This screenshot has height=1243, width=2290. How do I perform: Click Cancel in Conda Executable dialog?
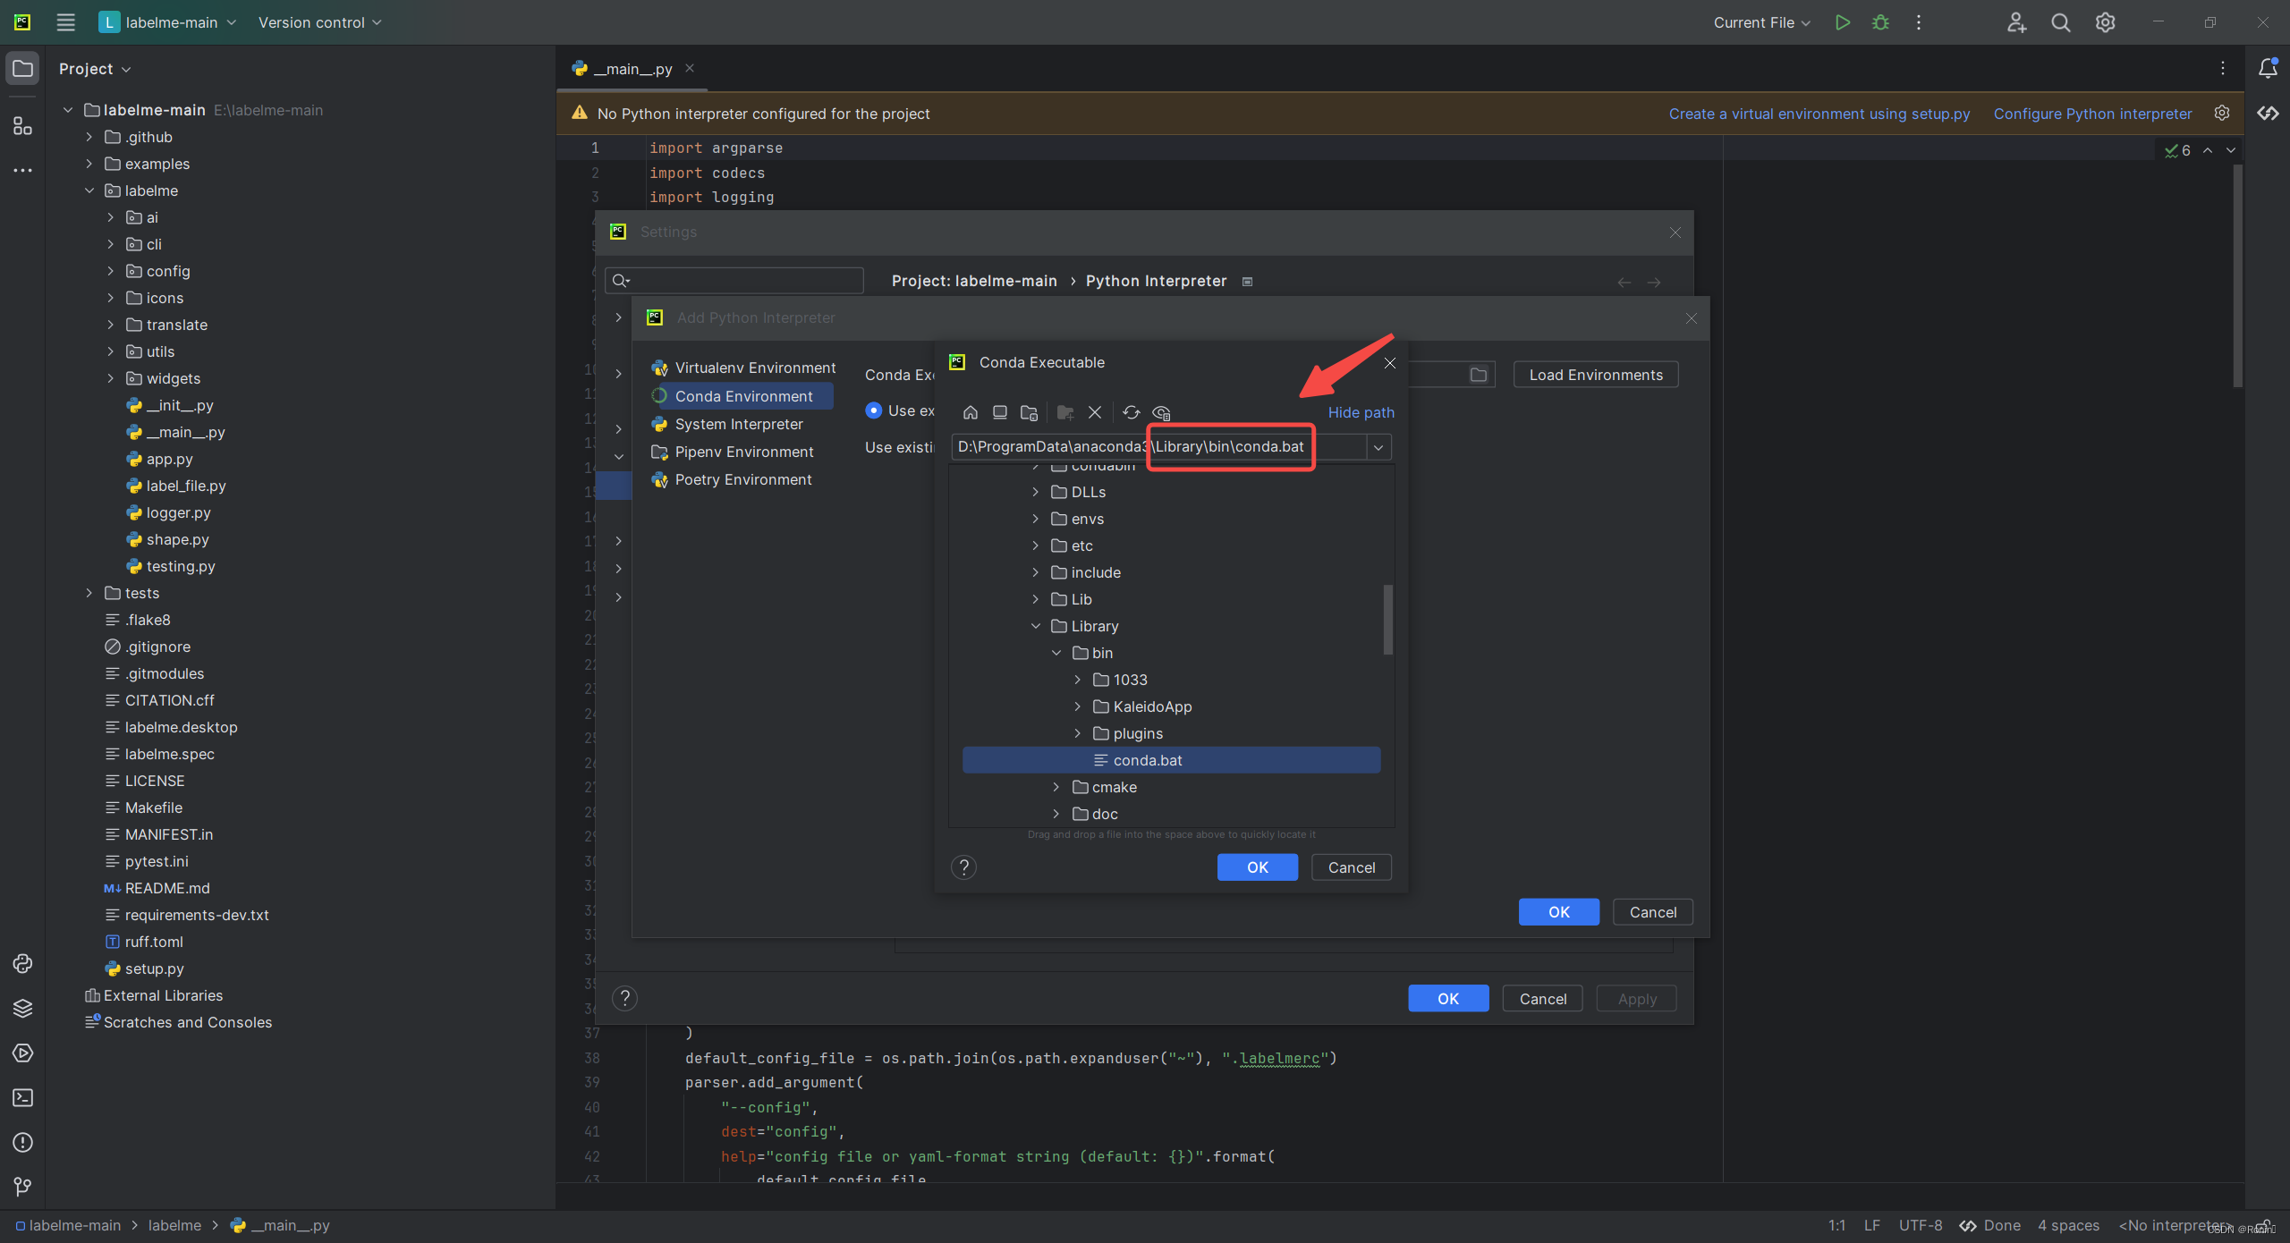[x=1351, y=867]
